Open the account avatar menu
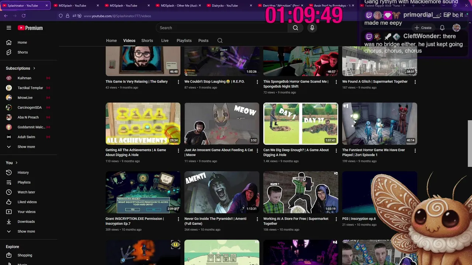 point(457,28)
